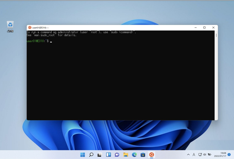Open the taskbar Search magnifier

click(91, 155)
